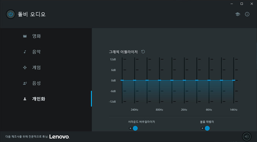Reset the graphic equalizer with the undo arrow

pos(143,52)
